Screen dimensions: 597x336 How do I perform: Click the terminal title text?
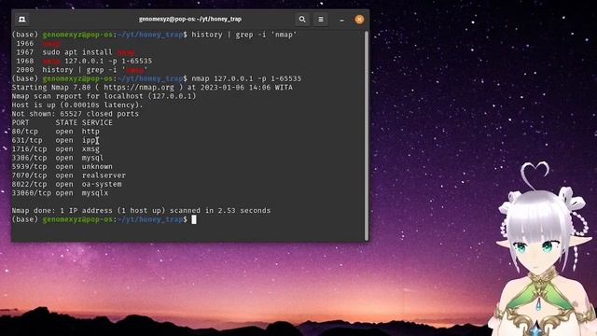tap(190, 19)
